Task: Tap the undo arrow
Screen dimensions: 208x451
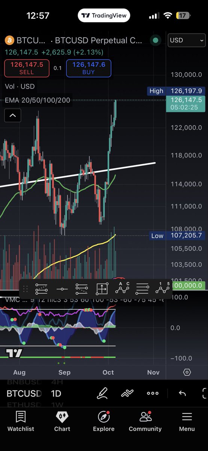Action: click(182, 393)
